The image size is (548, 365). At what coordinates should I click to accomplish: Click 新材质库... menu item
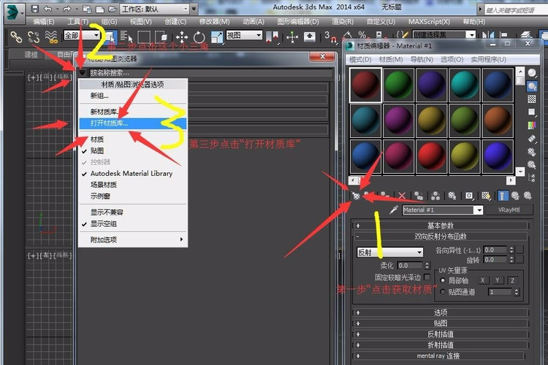133,112
